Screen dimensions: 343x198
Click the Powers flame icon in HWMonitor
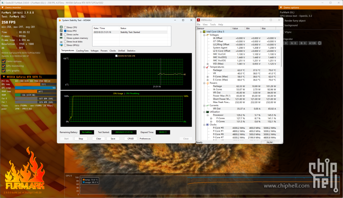pos(207,83)
